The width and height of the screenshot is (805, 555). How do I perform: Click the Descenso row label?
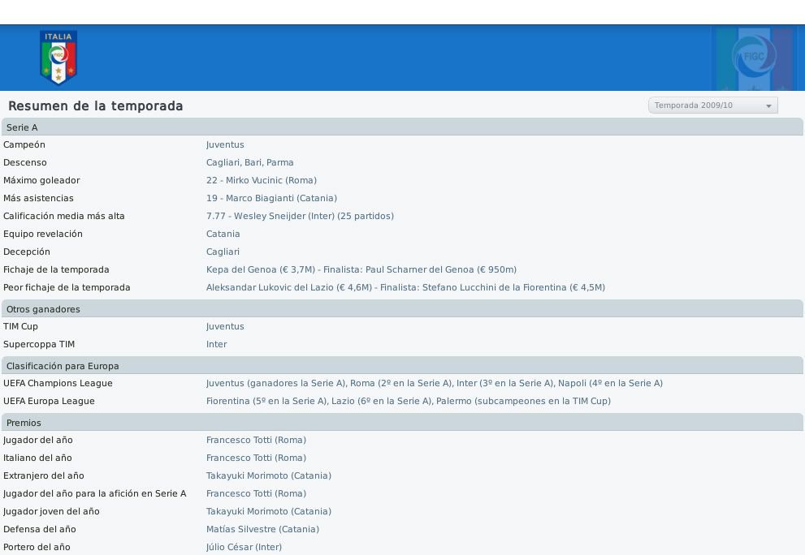[x=24, y=162]
